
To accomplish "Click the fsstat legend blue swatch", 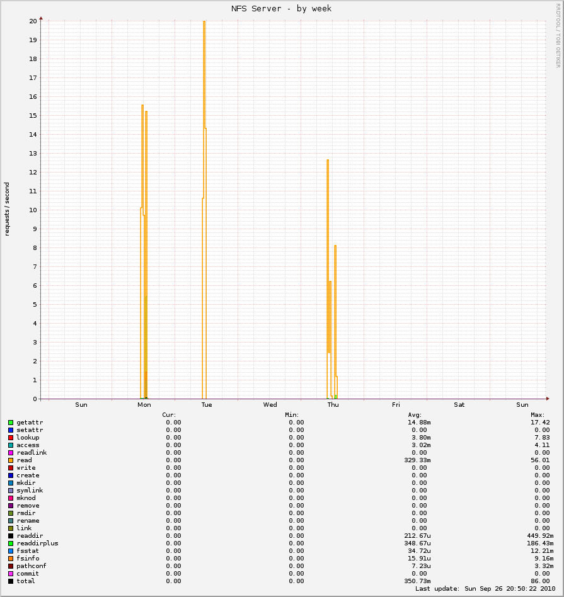I will click(11, 551).
